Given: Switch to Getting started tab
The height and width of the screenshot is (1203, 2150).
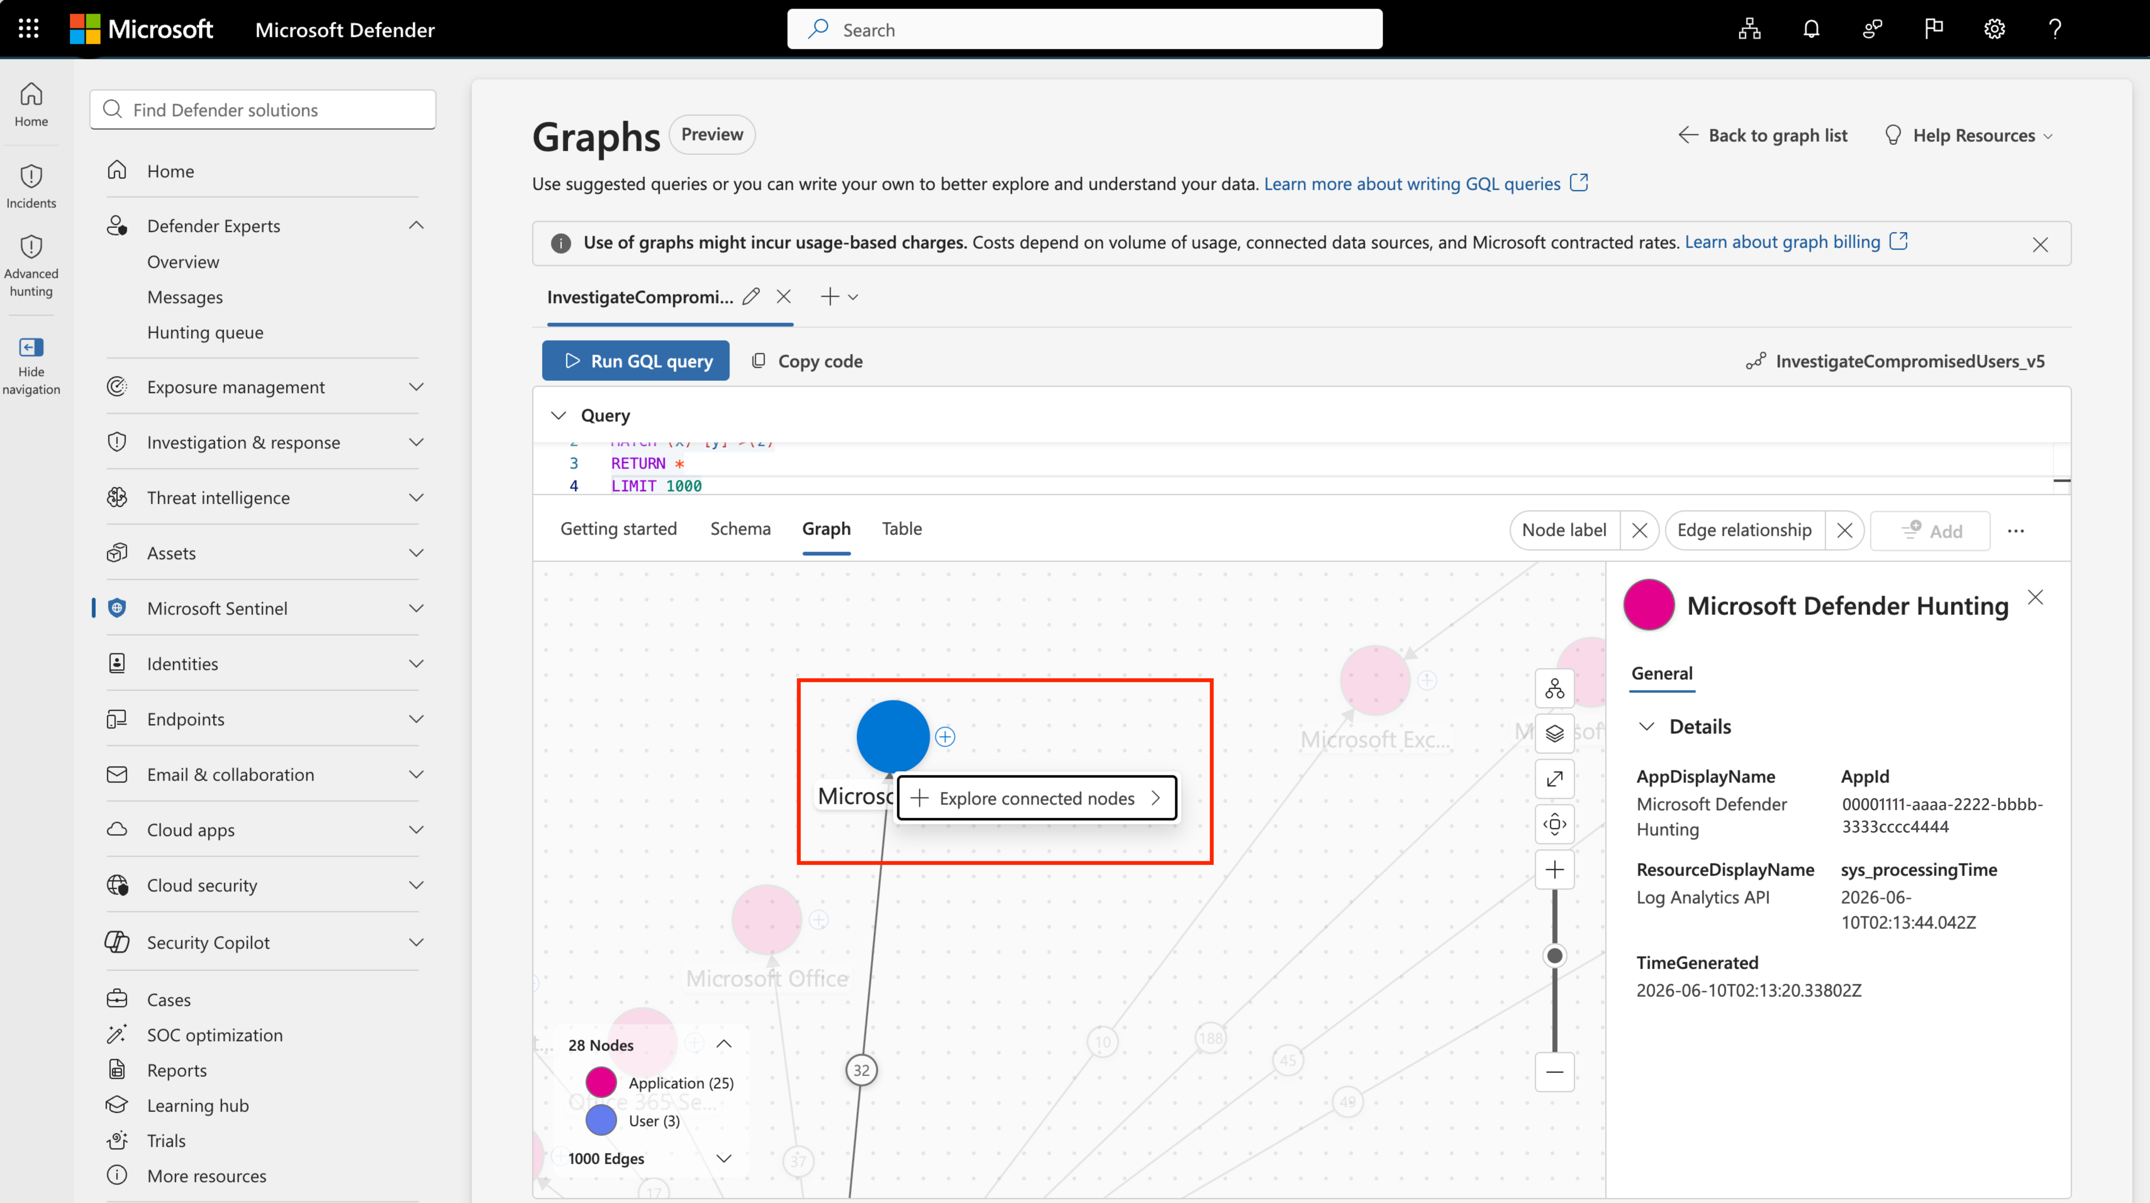Looking at the screenshot, I should click(x=618, y=529).
